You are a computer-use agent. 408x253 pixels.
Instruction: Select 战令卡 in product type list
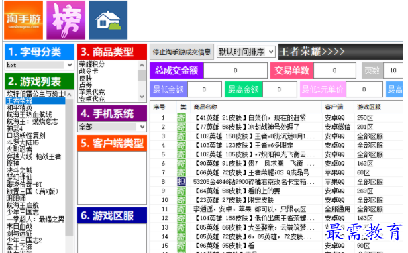click(x=89, y=70)
